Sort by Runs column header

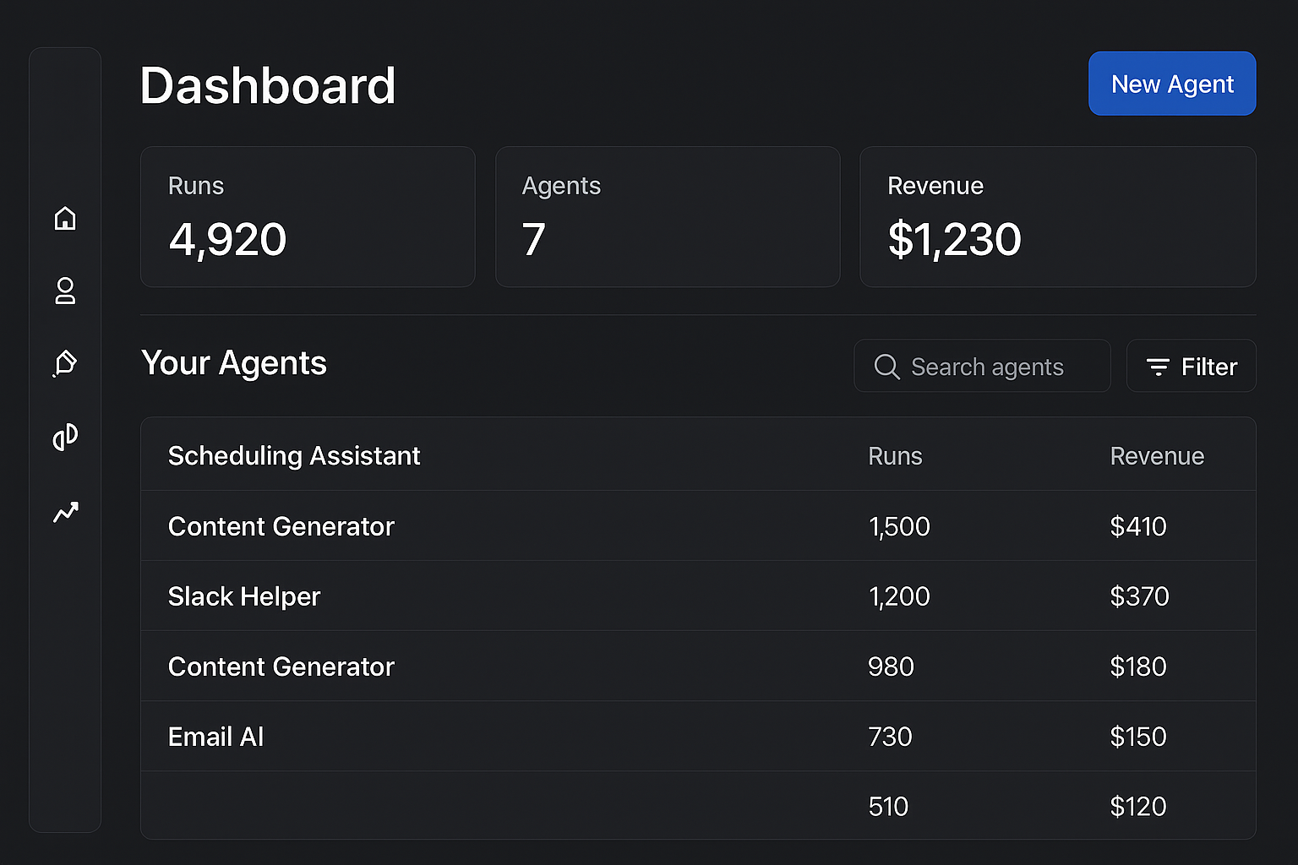(895, 456)
